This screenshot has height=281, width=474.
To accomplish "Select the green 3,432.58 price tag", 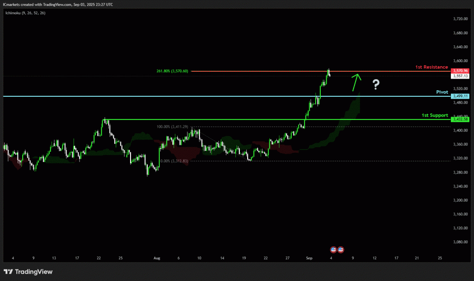I will pos(460,119).
